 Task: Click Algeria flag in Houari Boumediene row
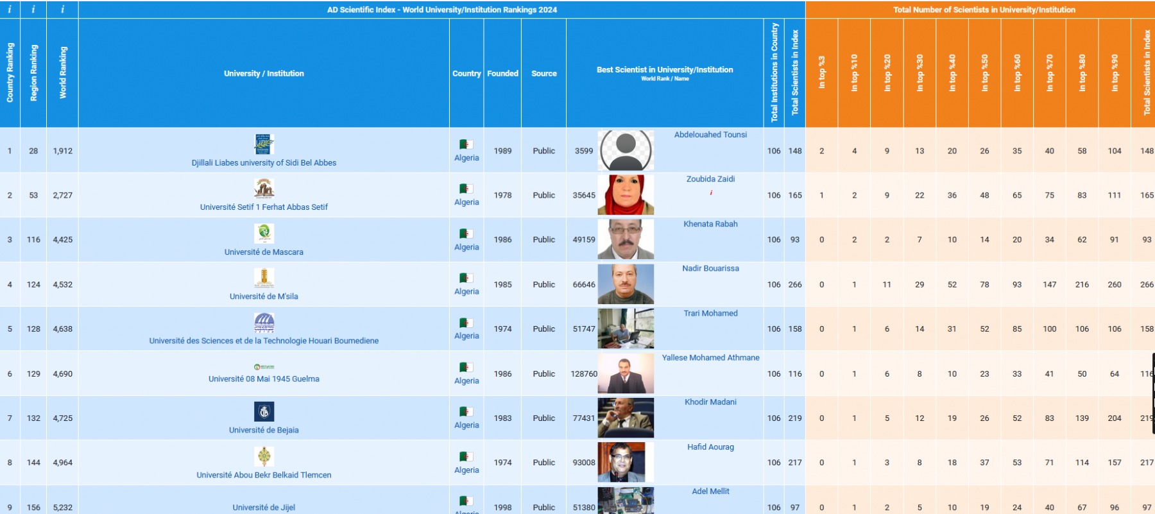tap(466, 323)
